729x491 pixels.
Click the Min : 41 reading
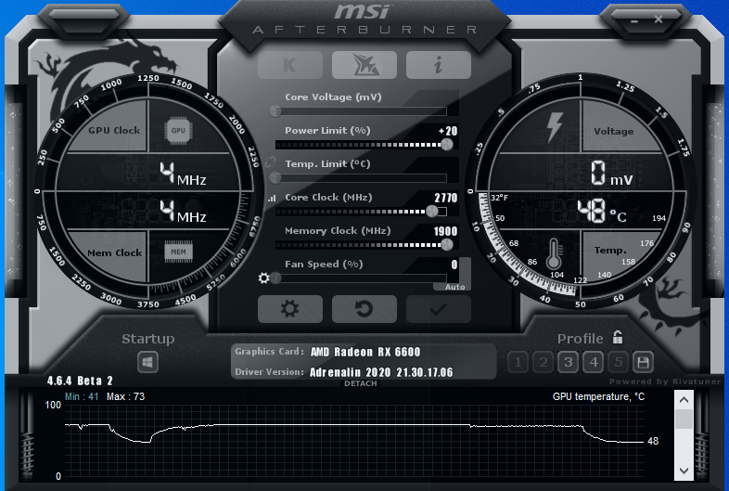[82, 396]
